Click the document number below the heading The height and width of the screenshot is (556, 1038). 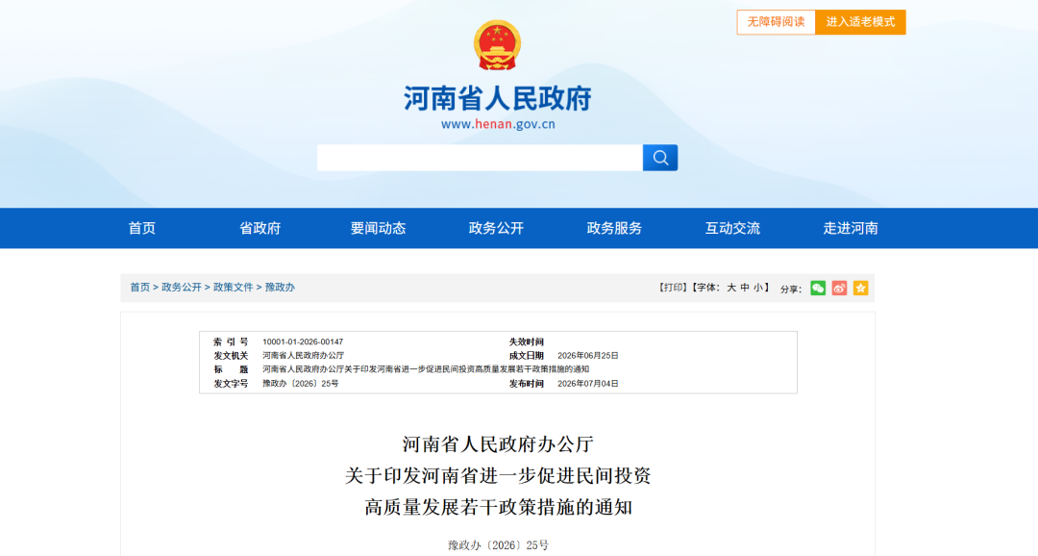(498, 545)
